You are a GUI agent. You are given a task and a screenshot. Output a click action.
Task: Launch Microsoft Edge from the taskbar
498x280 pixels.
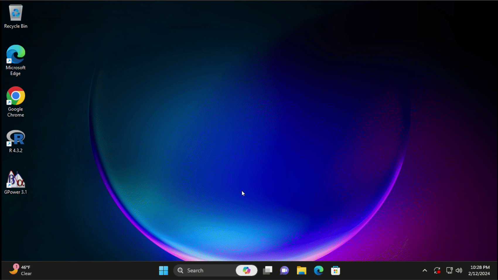(318, 270)
